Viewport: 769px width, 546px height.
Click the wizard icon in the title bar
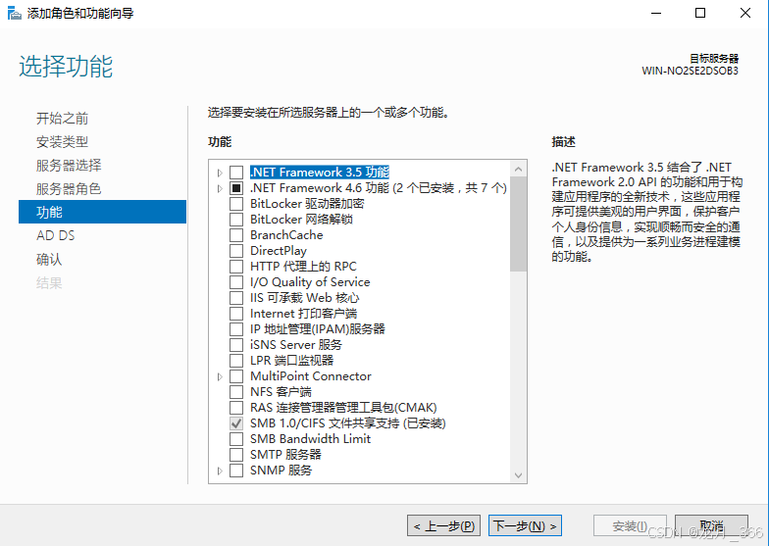(14, 13)
